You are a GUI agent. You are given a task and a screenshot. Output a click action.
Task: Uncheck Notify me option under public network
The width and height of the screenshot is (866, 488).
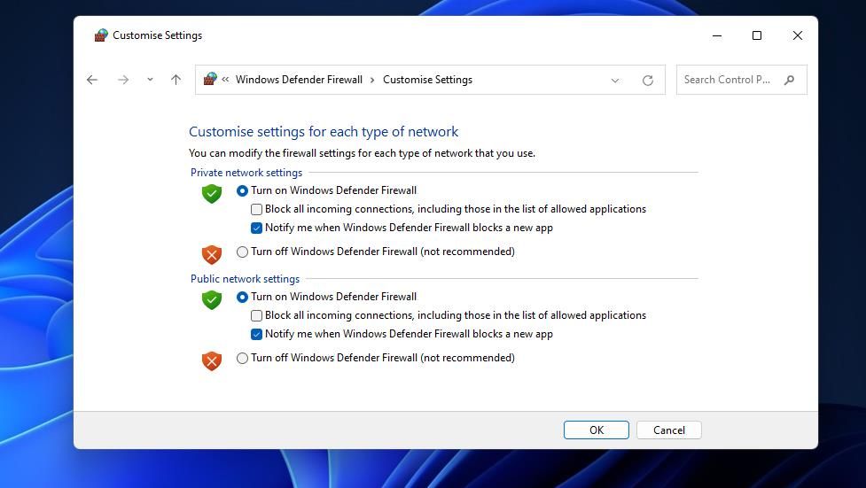pos(256,334)
